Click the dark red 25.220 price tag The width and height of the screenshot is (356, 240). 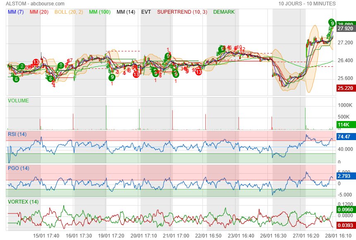[x=345, y=88]
